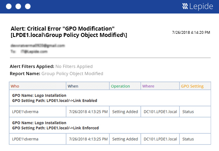Click the blurred sender email address
This screenshot has height=151, width=219.
tap(38, 46)
